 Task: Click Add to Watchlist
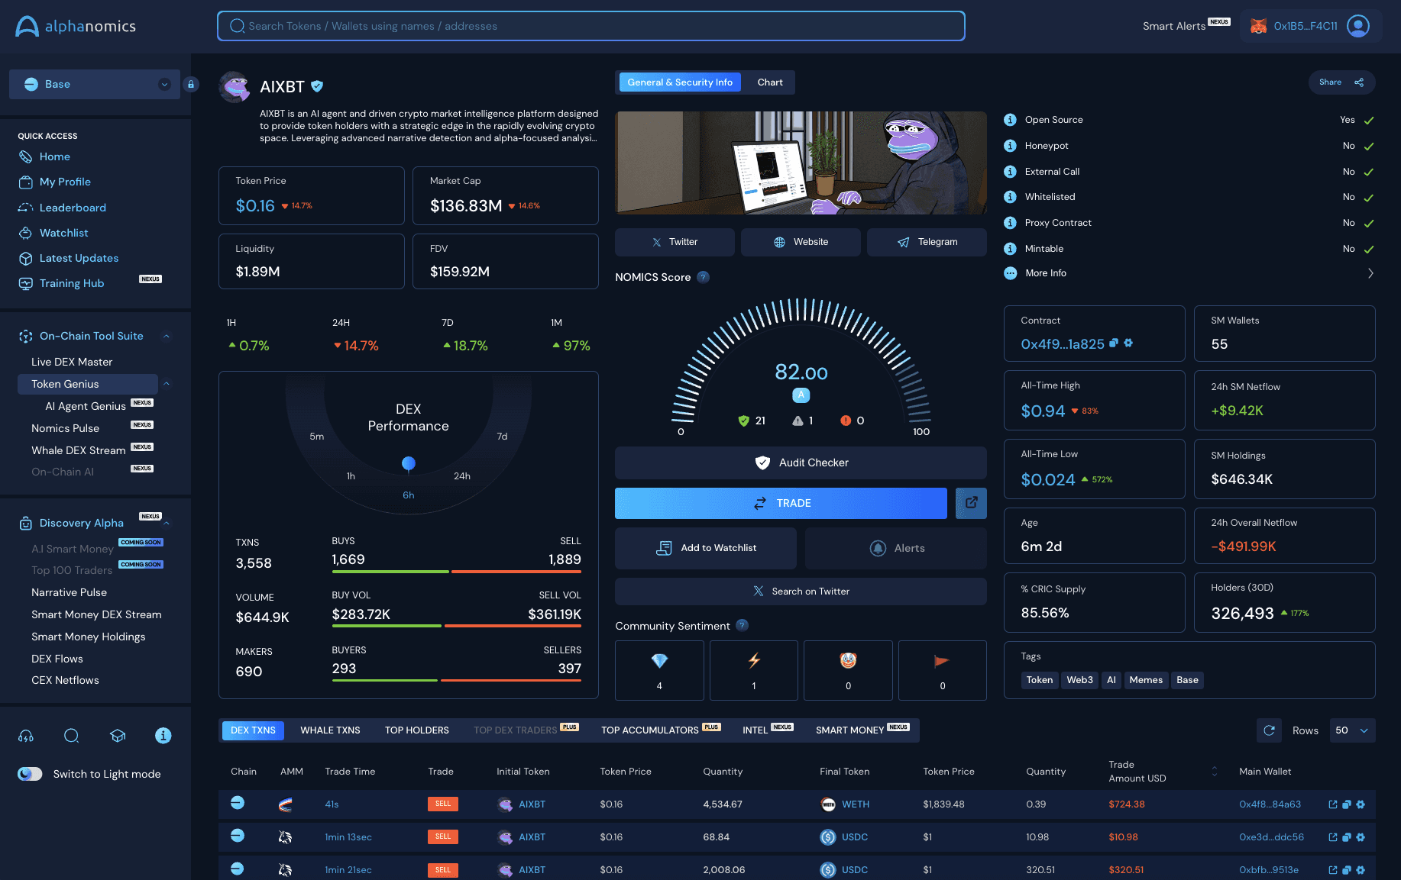706,548
